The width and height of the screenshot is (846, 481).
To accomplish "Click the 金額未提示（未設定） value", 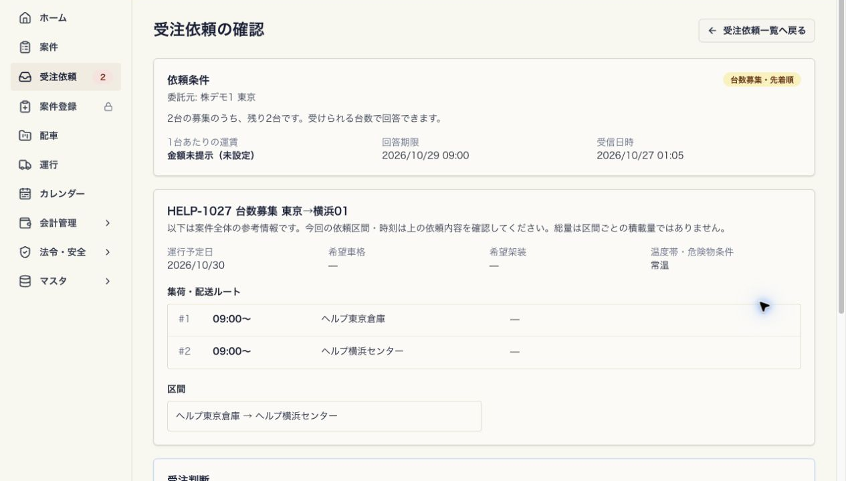I will [x=211, y=155].
